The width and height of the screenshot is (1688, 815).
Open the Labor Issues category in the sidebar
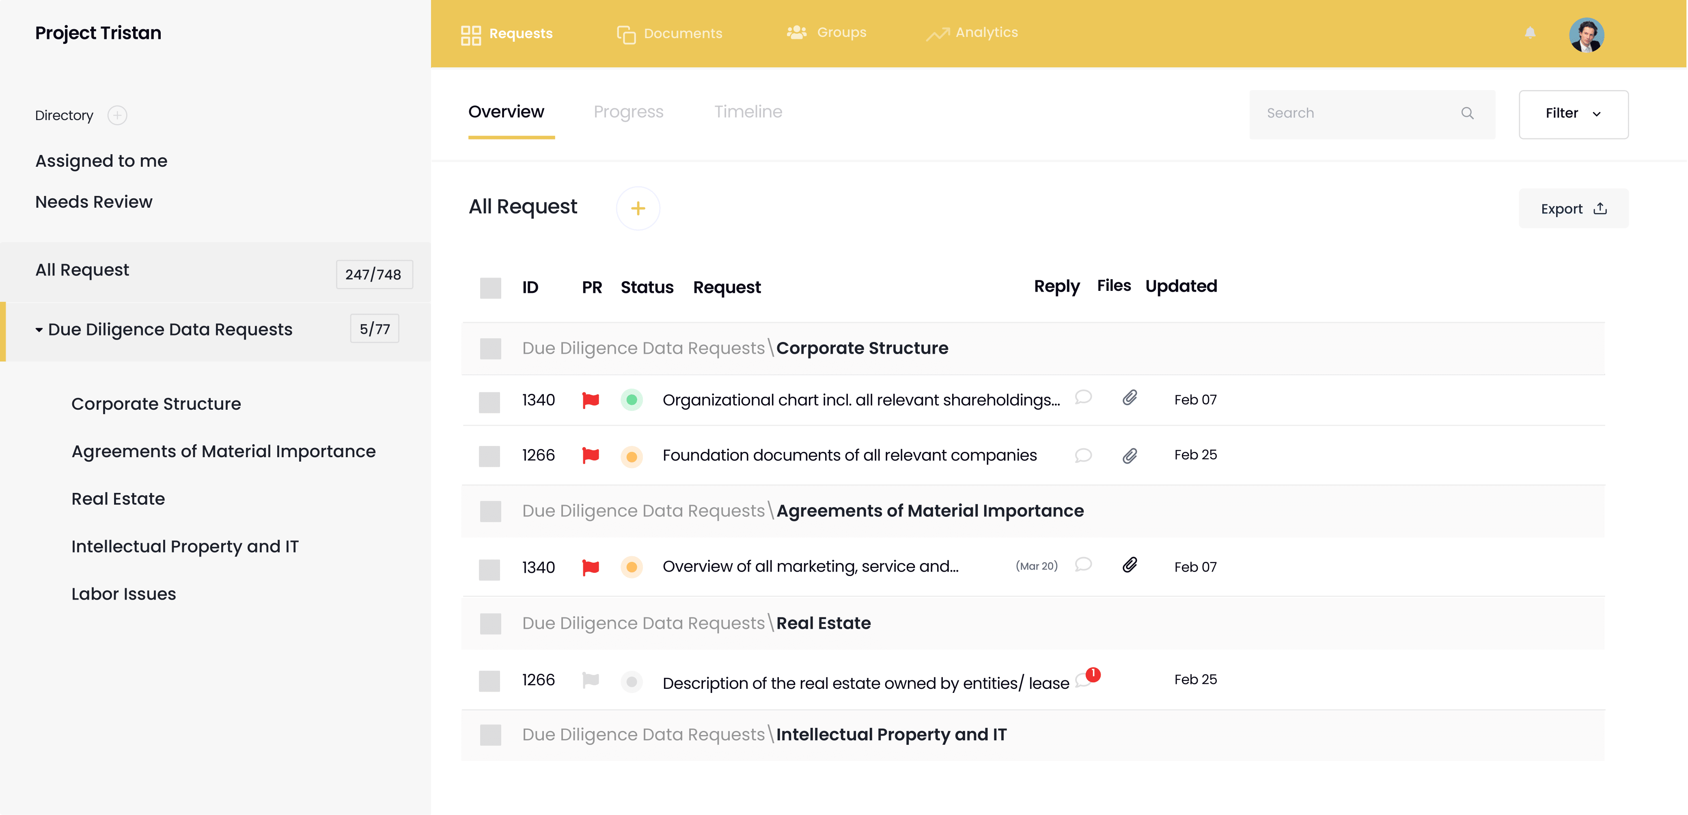[x=123, y=594]
